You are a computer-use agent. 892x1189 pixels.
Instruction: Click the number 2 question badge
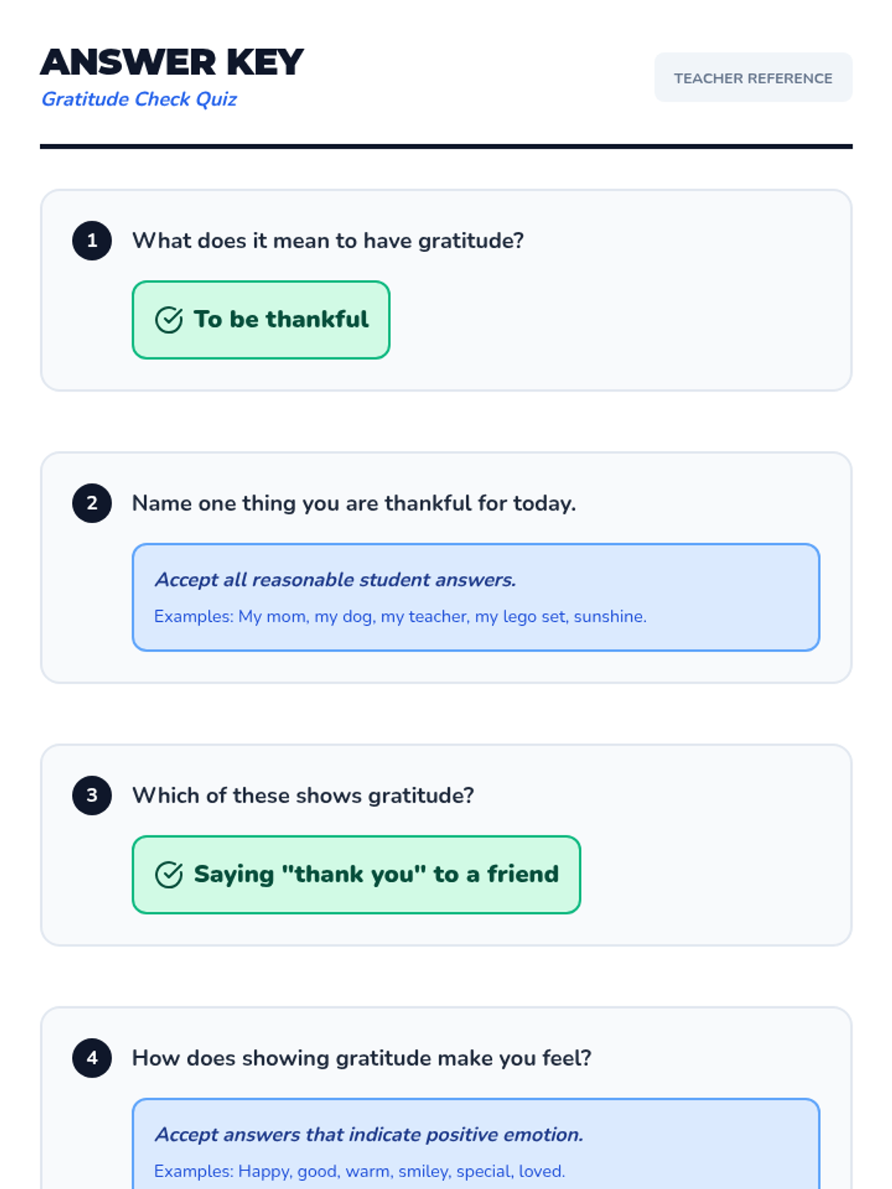92,503
